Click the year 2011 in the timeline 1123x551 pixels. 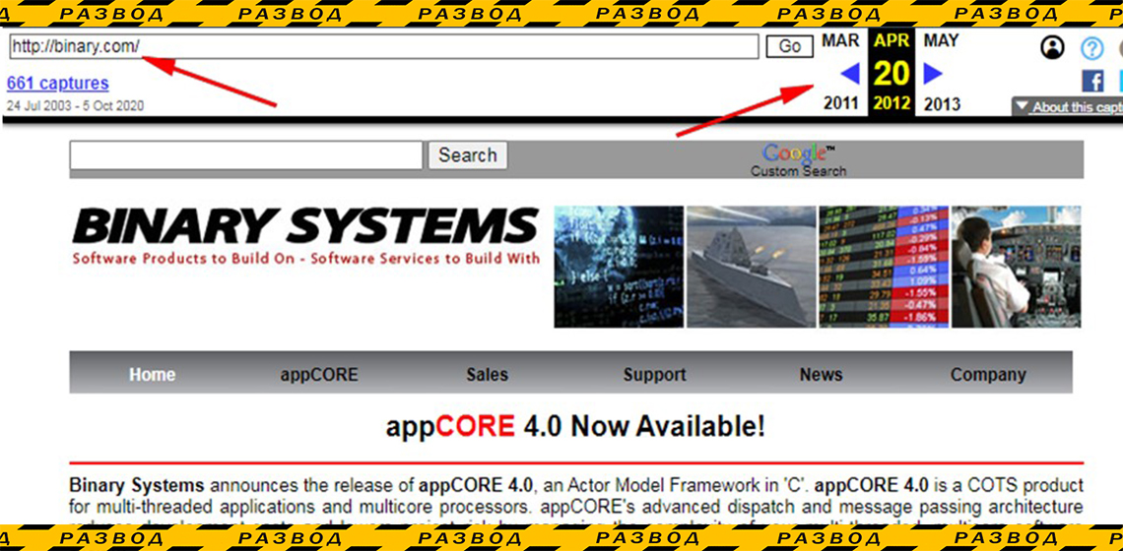pos(840,103)
